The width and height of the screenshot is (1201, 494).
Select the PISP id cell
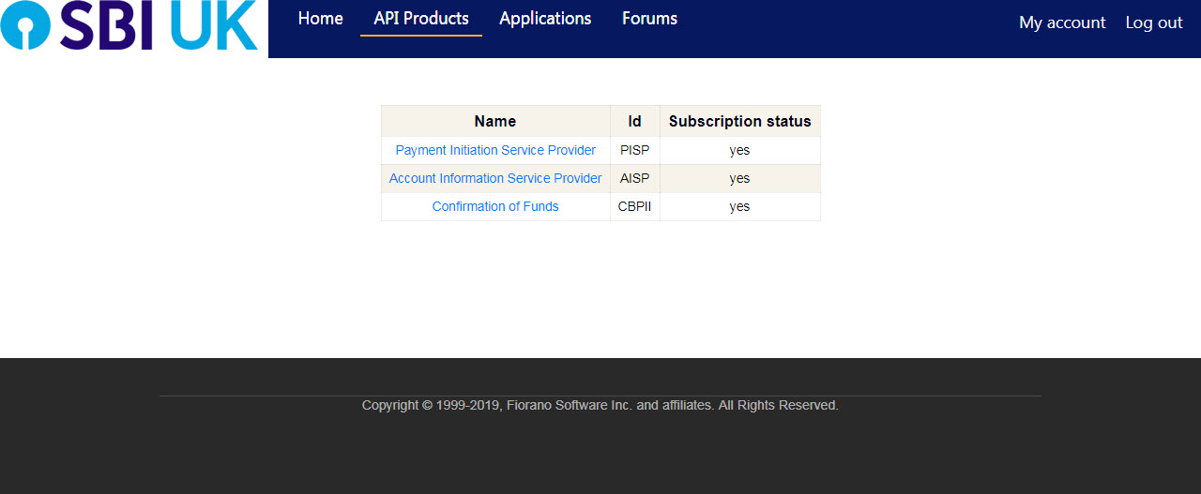point(635,150)
